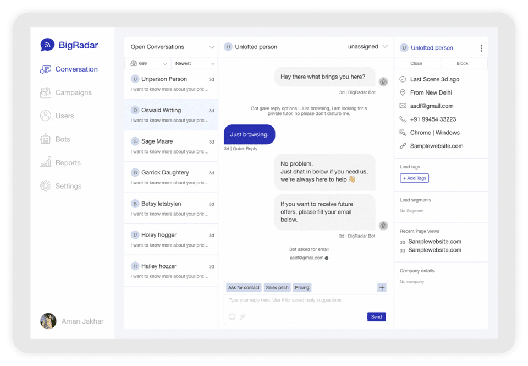
Task: Go to Users in the sidebar
Action: coord(57,116)
